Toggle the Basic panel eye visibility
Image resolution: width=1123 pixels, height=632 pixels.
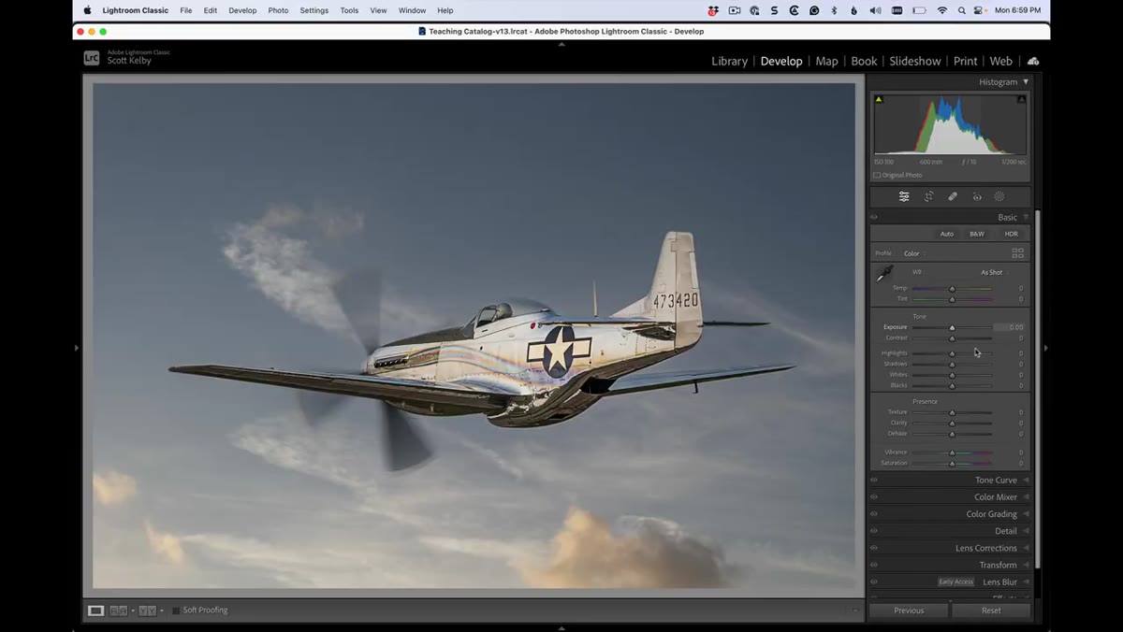pos(874,217)
